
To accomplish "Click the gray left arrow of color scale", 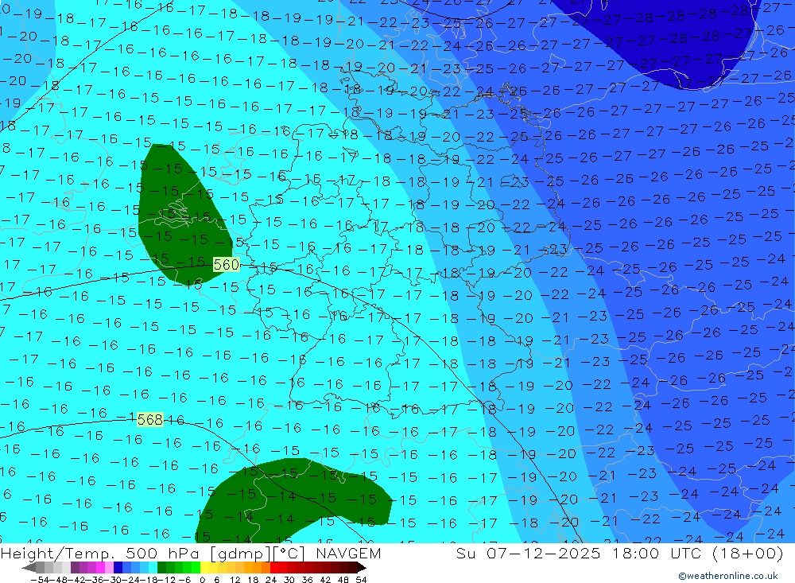I will coord(29,567).
